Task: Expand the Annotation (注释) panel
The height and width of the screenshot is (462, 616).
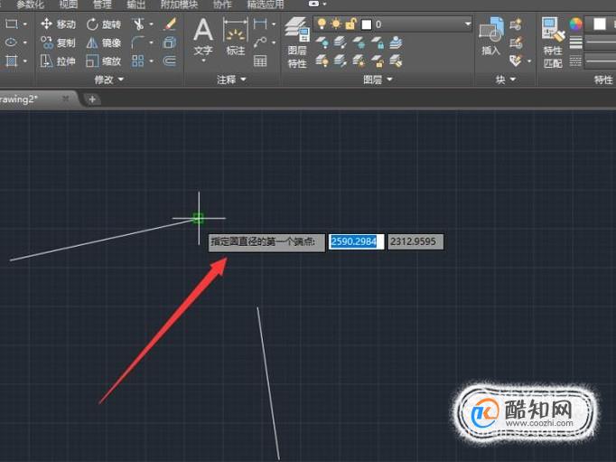Action: (231, 80)
